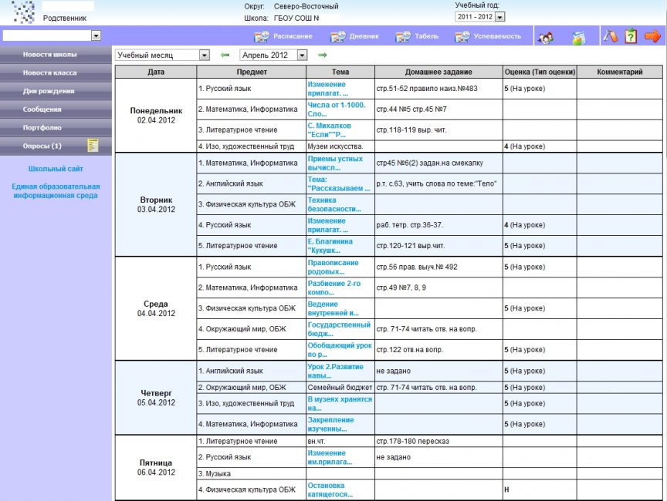Click homework стр.51-52 правило наиз.№483
The width and height of the screenshot is (667, 501).
click(427, 89)
